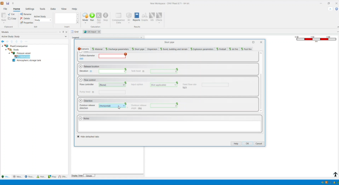Select Atmospheric storage tank in tree
339x185 pixels.
29,60
